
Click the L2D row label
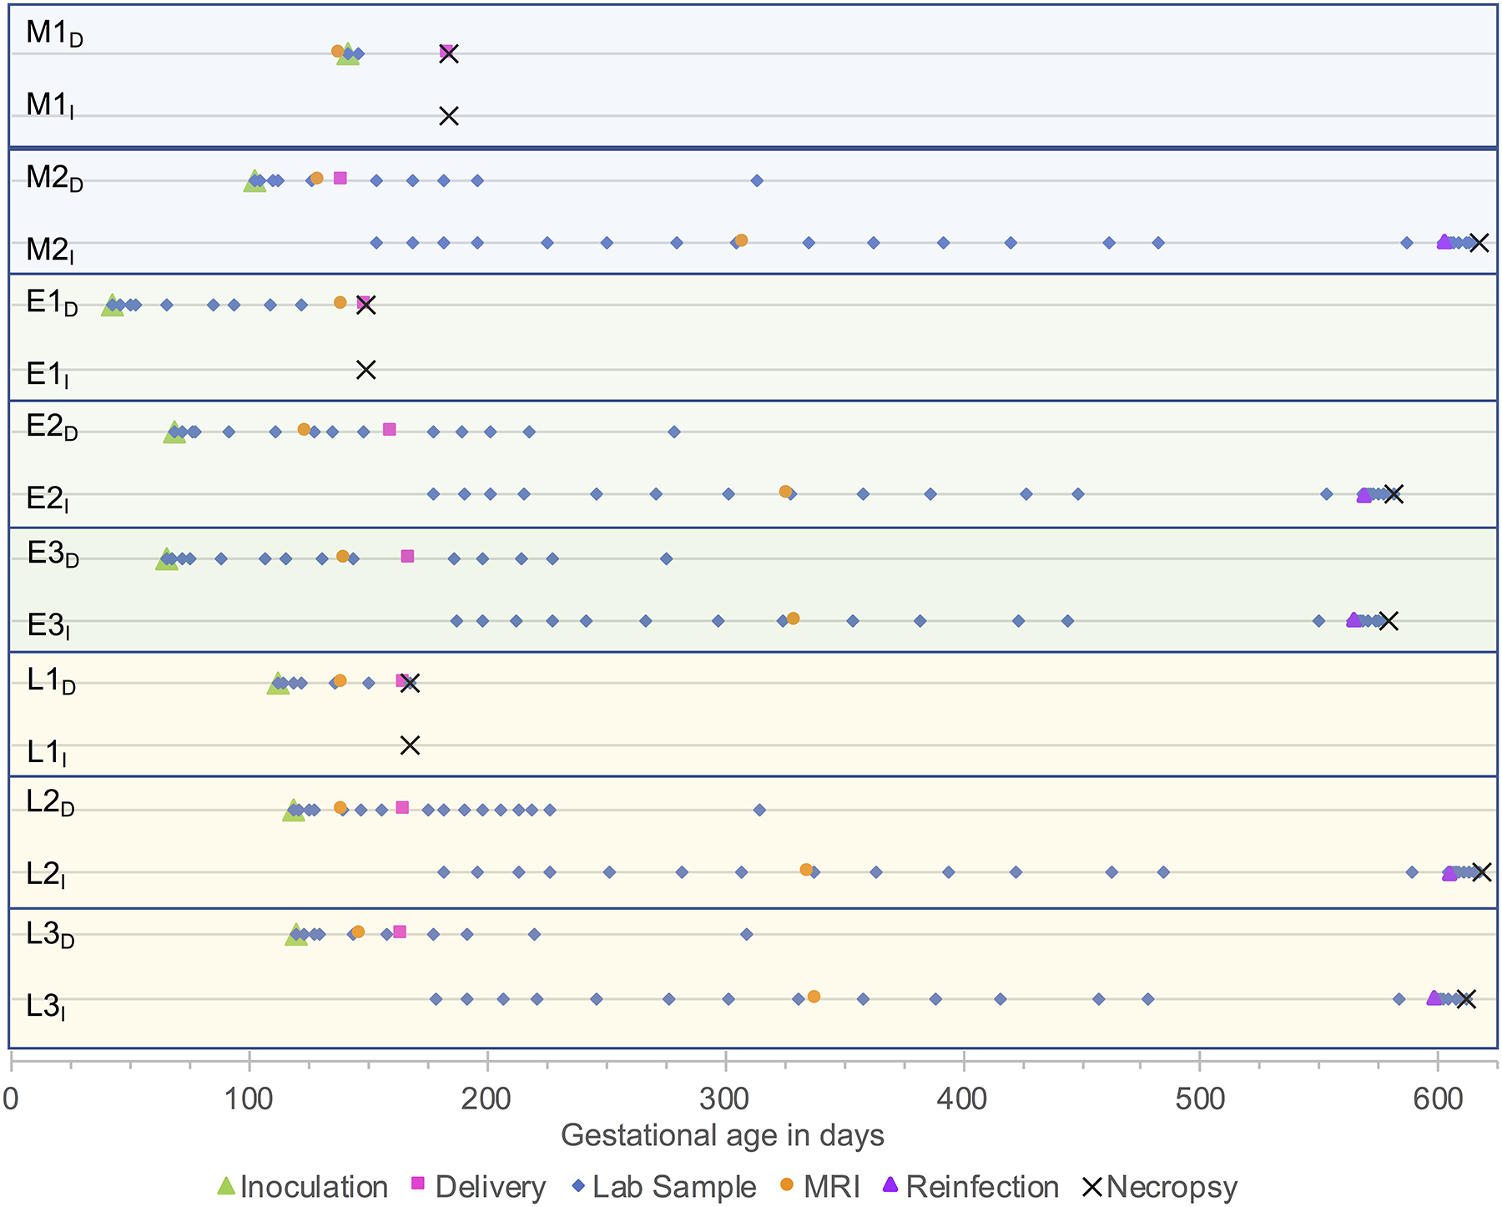click(x=51, y=803)
